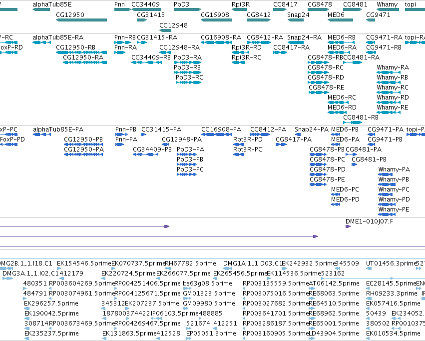The height and width of the screenshot is (341, 425).
Task: Select the CG34409 gene label
Action: pos(145,4)
